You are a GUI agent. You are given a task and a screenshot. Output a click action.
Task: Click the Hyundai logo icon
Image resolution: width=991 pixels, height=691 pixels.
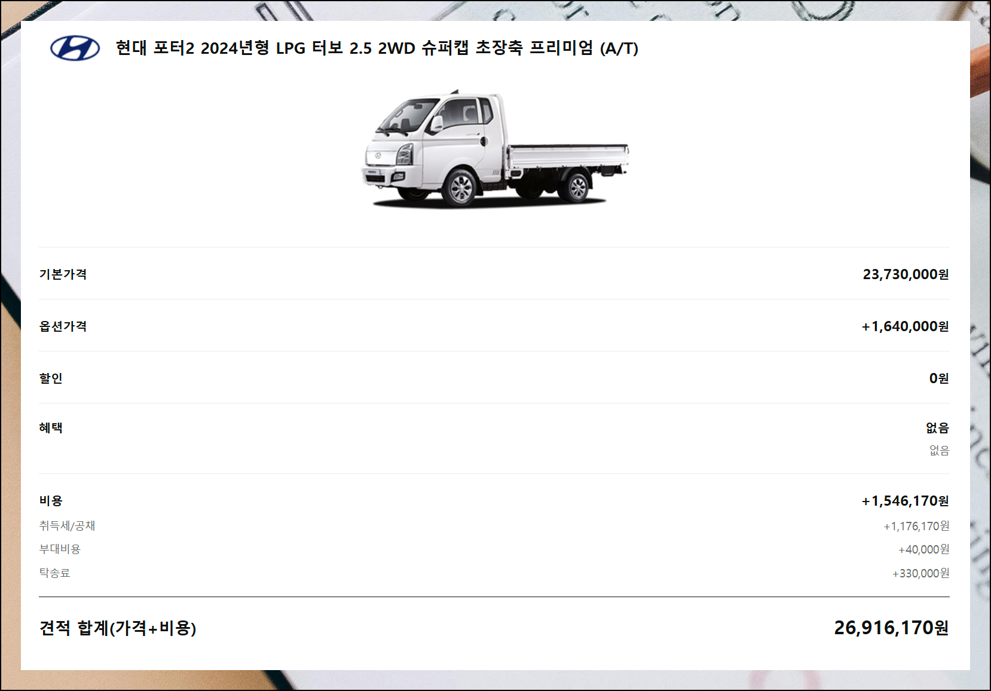(x=75, y=48)
